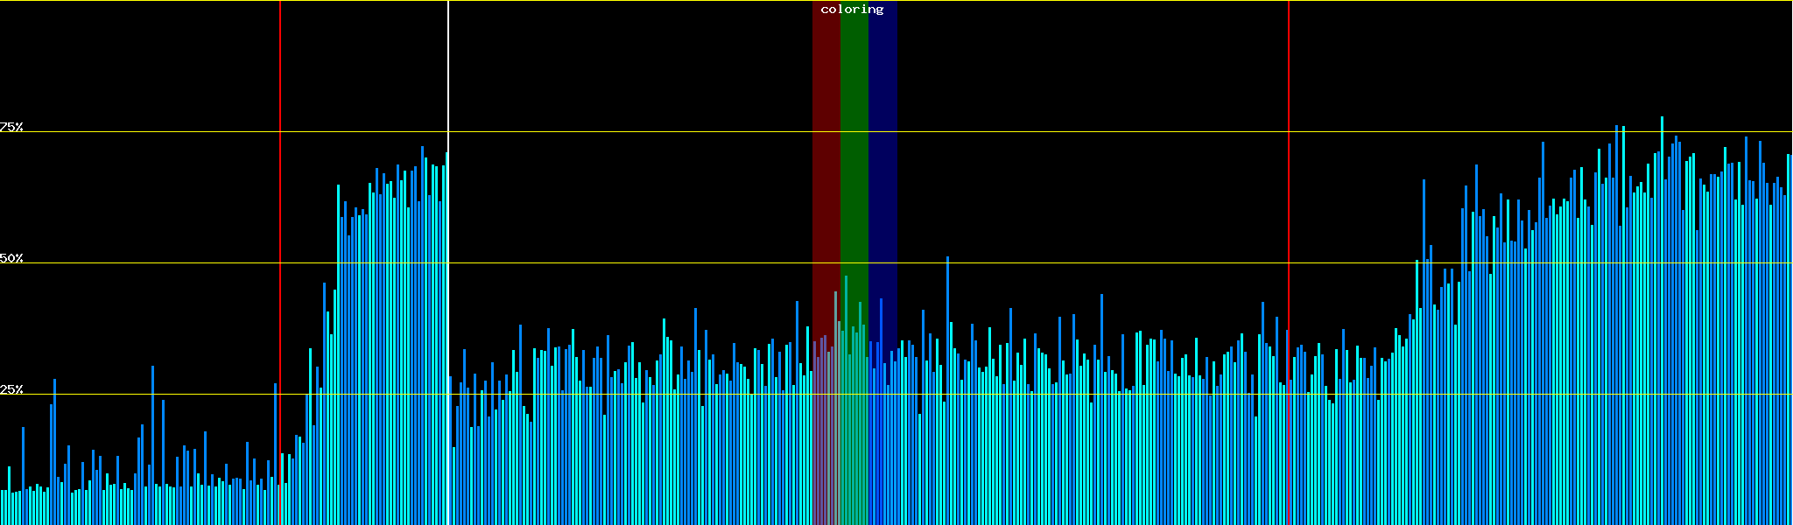The width and height of the screenshot is (1793, 525).
Task: Click the 50% axis label
Action: pos(11,258)
